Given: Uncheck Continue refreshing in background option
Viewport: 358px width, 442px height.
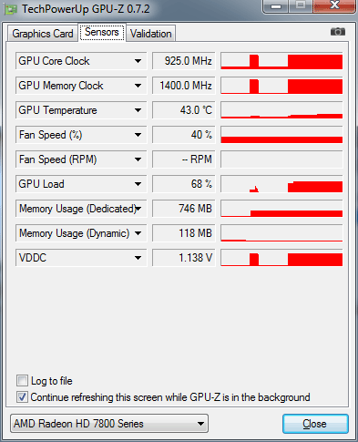Looking at the screenshot, I should point(22,397).
